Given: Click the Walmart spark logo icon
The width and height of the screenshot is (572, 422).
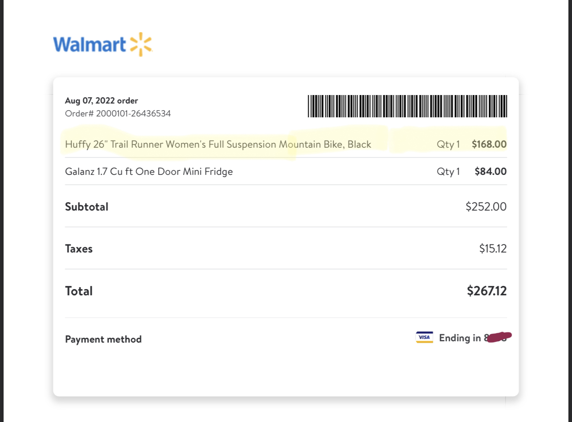Looking at the screenshot, I should (x=141, y=45).
